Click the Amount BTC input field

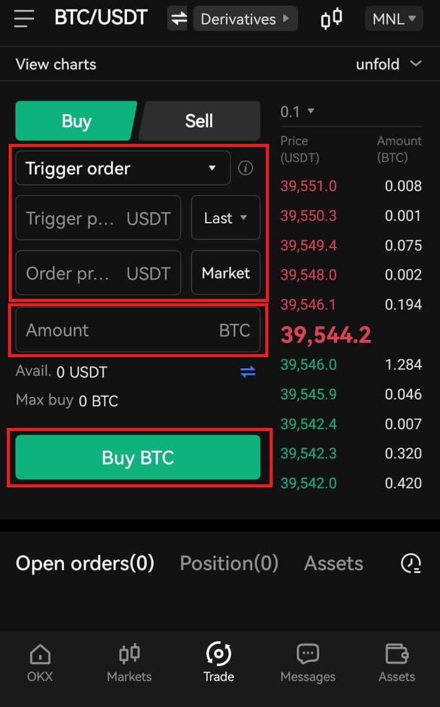138,330
